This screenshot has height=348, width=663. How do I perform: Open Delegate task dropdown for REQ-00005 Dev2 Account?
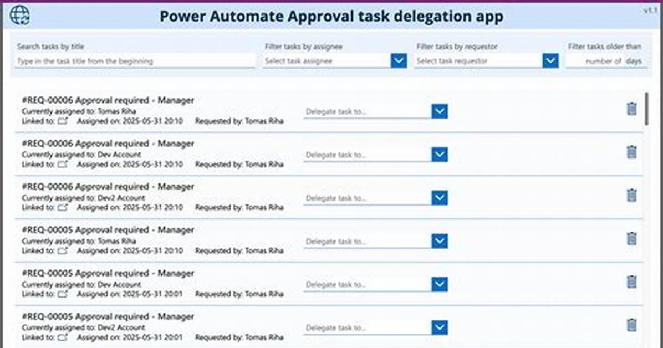coord(440,327)
